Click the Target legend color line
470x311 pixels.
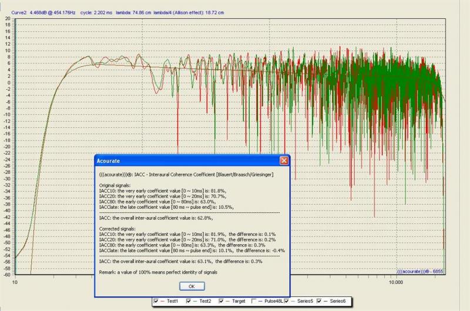pos(229,301)
